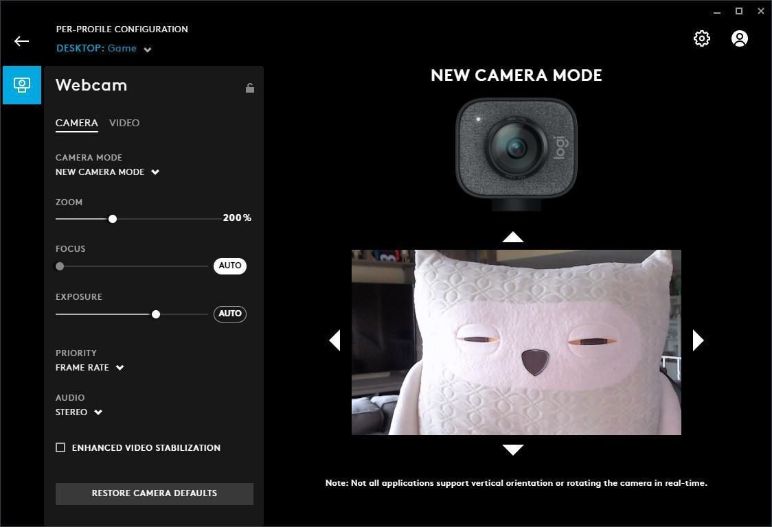This screenshot has height=527, width=772.
Task: Enable Enhanced Video Stabilization checkbox
Action: click(x=60, y=447)
